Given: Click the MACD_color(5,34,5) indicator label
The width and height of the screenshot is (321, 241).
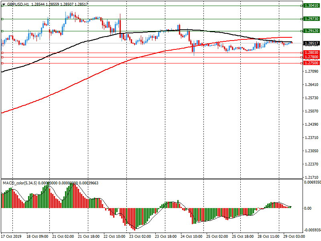Looking at the screenshot, I should click(20, 183).
